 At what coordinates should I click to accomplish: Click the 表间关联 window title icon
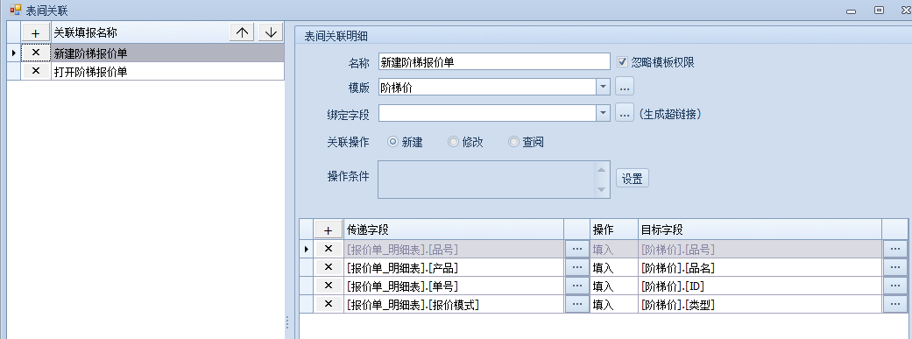[15, 10]
